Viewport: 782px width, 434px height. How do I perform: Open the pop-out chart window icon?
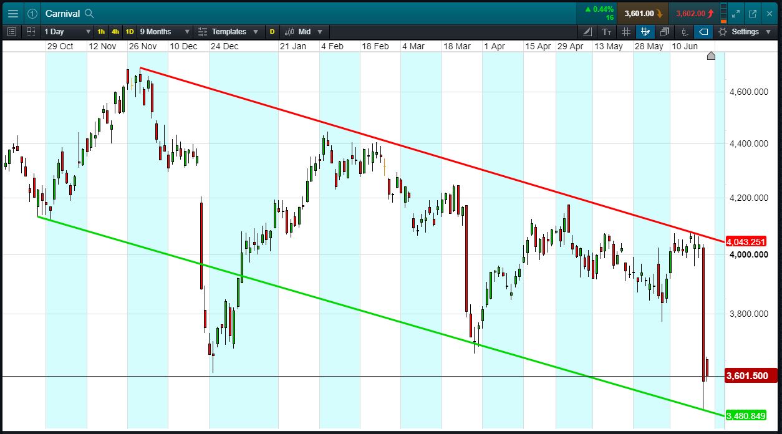pos(753,13)
